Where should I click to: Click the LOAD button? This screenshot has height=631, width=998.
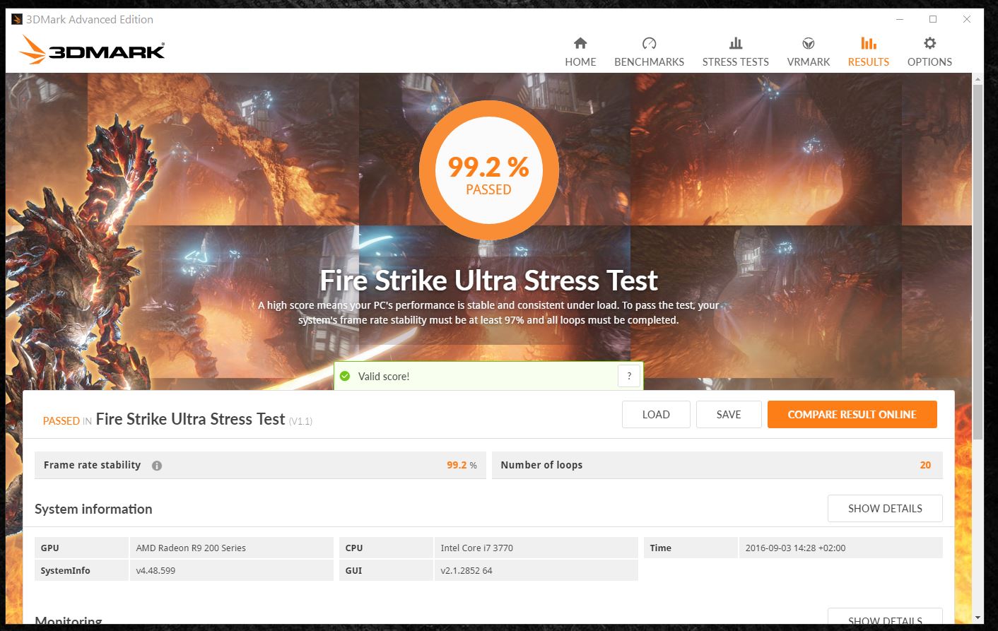655,415
